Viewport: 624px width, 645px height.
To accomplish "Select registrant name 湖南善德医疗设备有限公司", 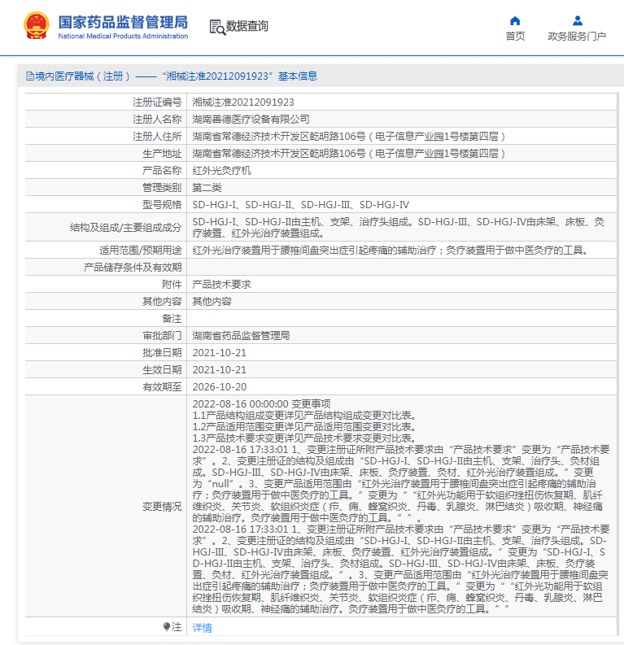I will click(251, 120).
